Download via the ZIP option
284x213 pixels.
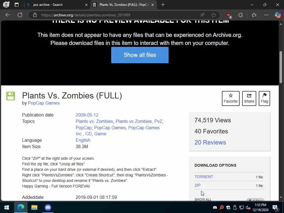pyautogui.click(x=197, y=185)
